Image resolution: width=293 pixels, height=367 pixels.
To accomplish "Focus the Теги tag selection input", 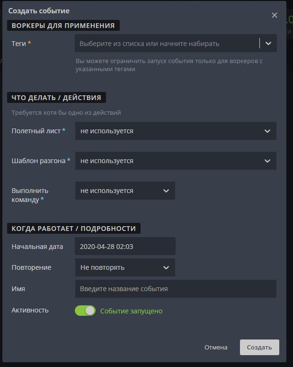I will [x=167, y=43].
